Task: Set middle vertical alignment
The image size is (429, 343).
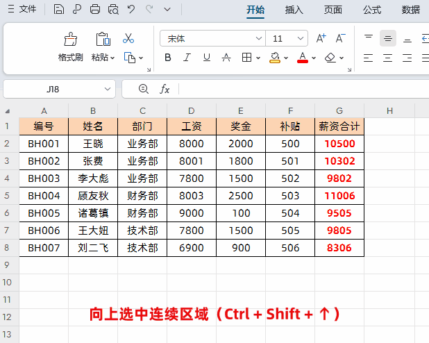Action: pos(388,38)
